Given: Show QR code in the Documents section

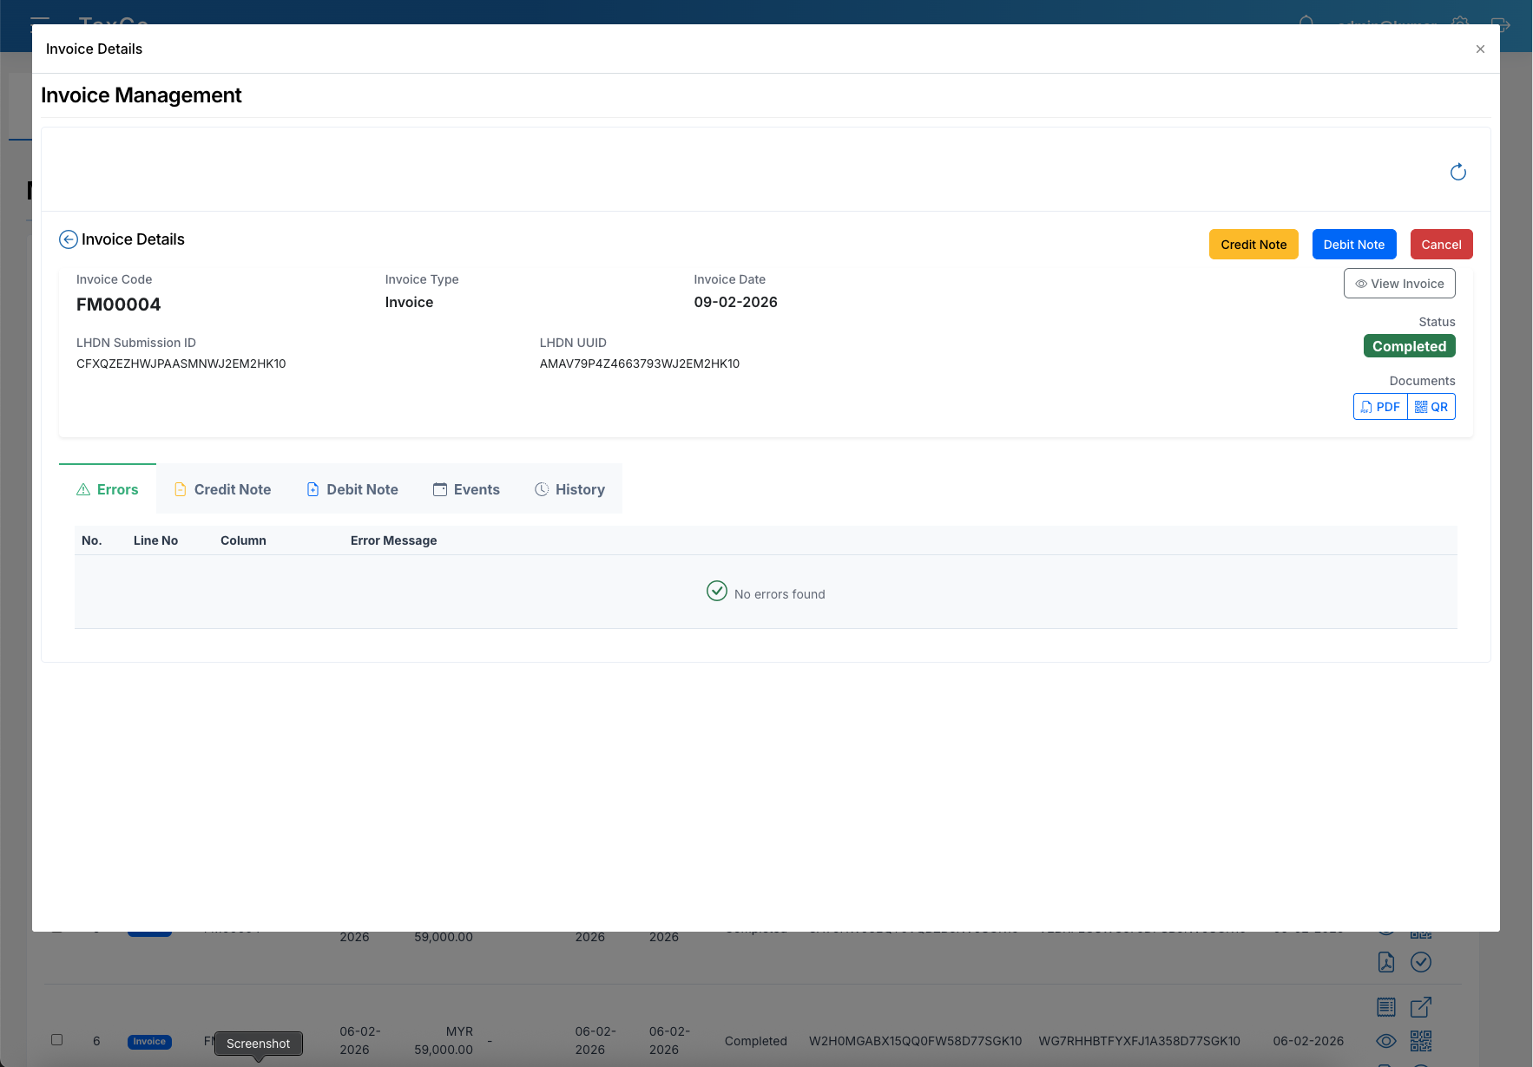Looking at the screenshot, I should click(1432, 406).
